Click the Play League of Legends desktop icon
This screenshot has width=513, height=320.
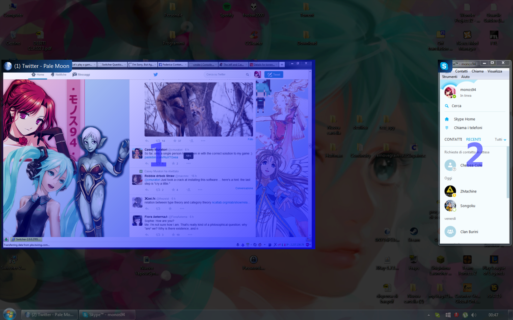click(x=494, y=265)
